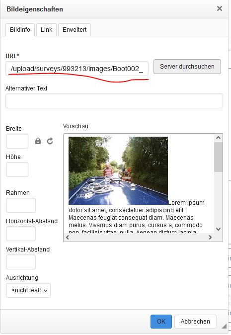Click the Abbrechen button
The image size is (231, 335).
point(195,321)
